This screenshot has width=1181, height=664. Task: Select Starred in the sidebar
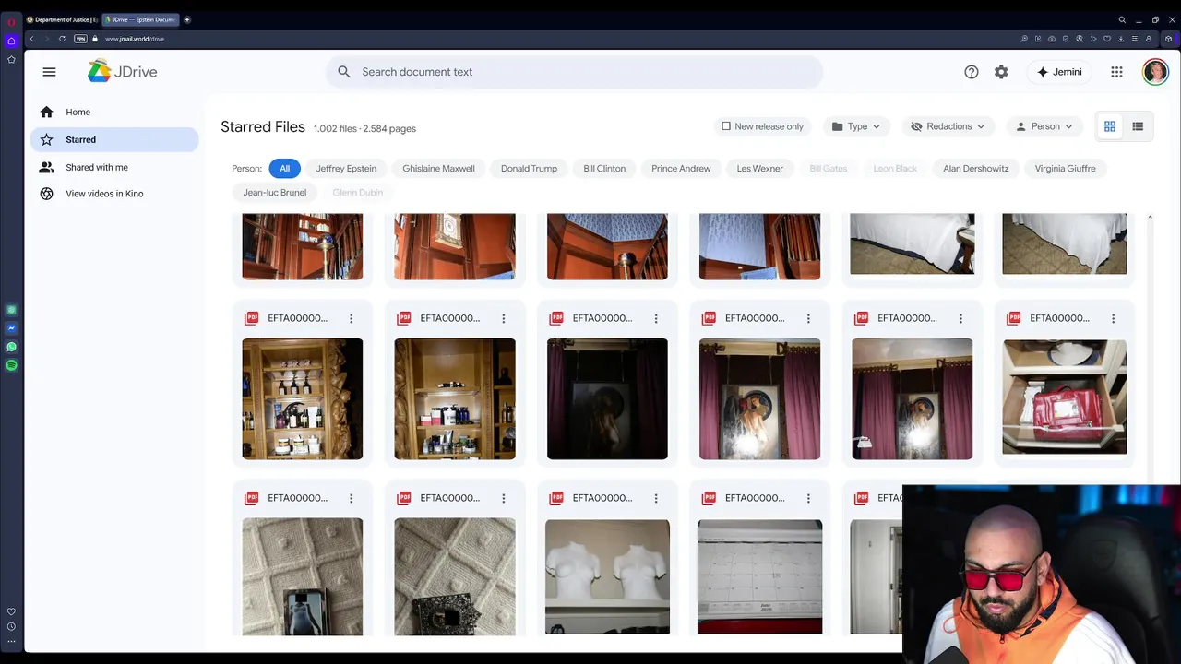[x=114, y=140]
